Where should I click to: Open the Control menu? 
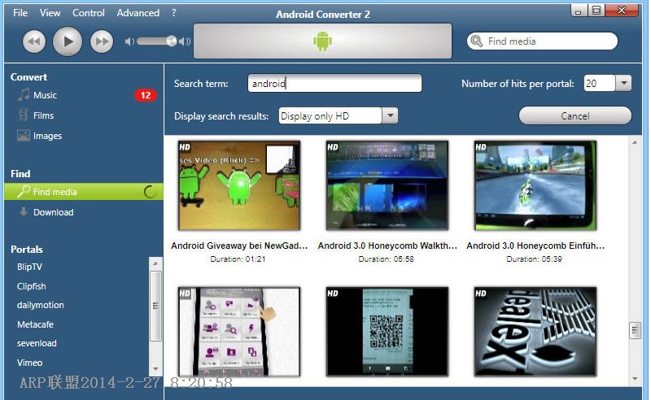89,13
